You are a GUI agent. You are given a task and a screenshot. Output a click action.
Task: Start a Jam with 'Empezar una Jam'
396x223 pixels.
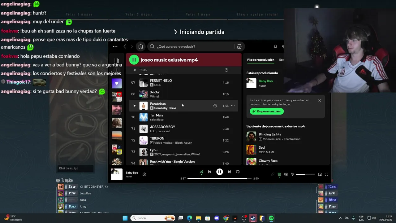tap(267, 111)
